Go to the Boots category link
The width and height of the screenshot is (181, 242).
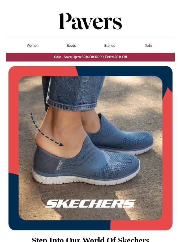(x=71, y=46)
